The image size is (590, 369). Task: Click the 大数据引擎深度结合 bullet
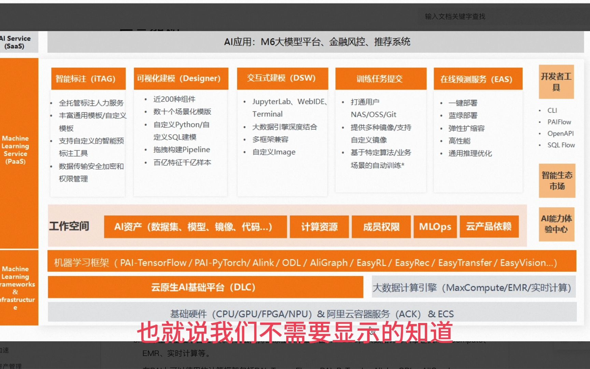pyautogui.click(x=284, y=127)
